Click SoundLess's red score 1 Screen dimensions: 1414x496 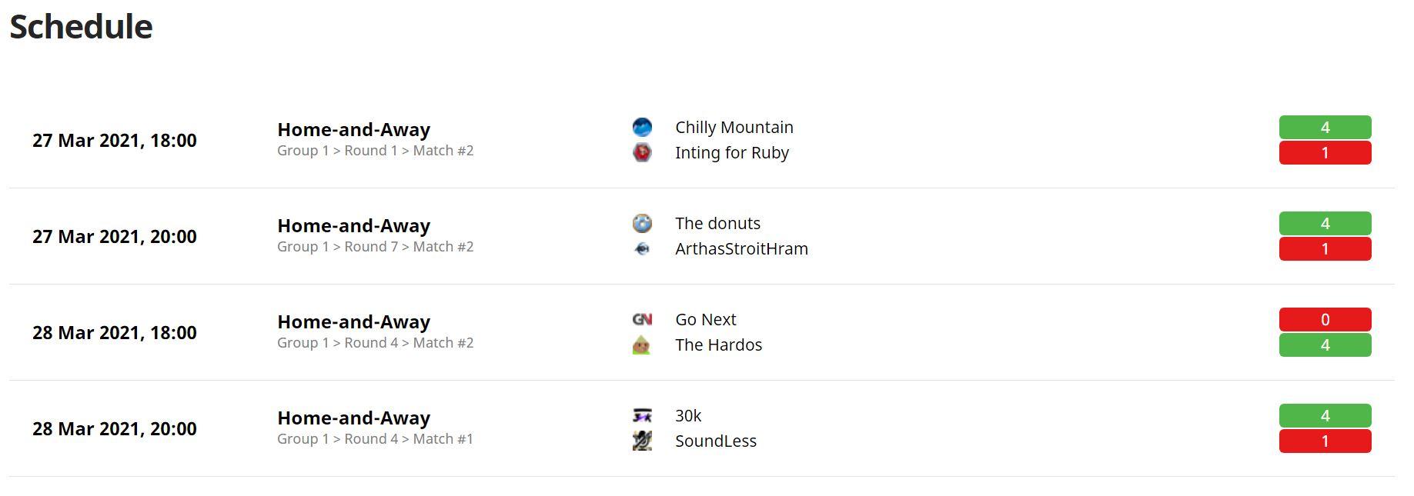click(x=1325, y=441)
